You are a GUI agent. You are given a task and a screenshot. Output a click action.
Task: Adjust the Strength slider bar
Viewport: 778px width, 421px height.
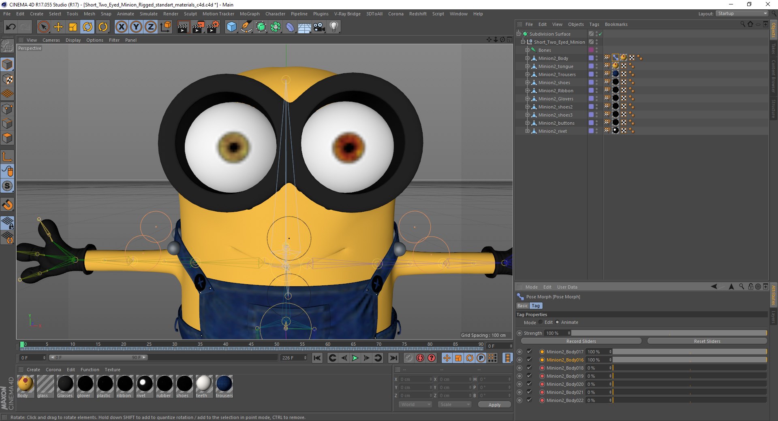(x=669, y=333)
